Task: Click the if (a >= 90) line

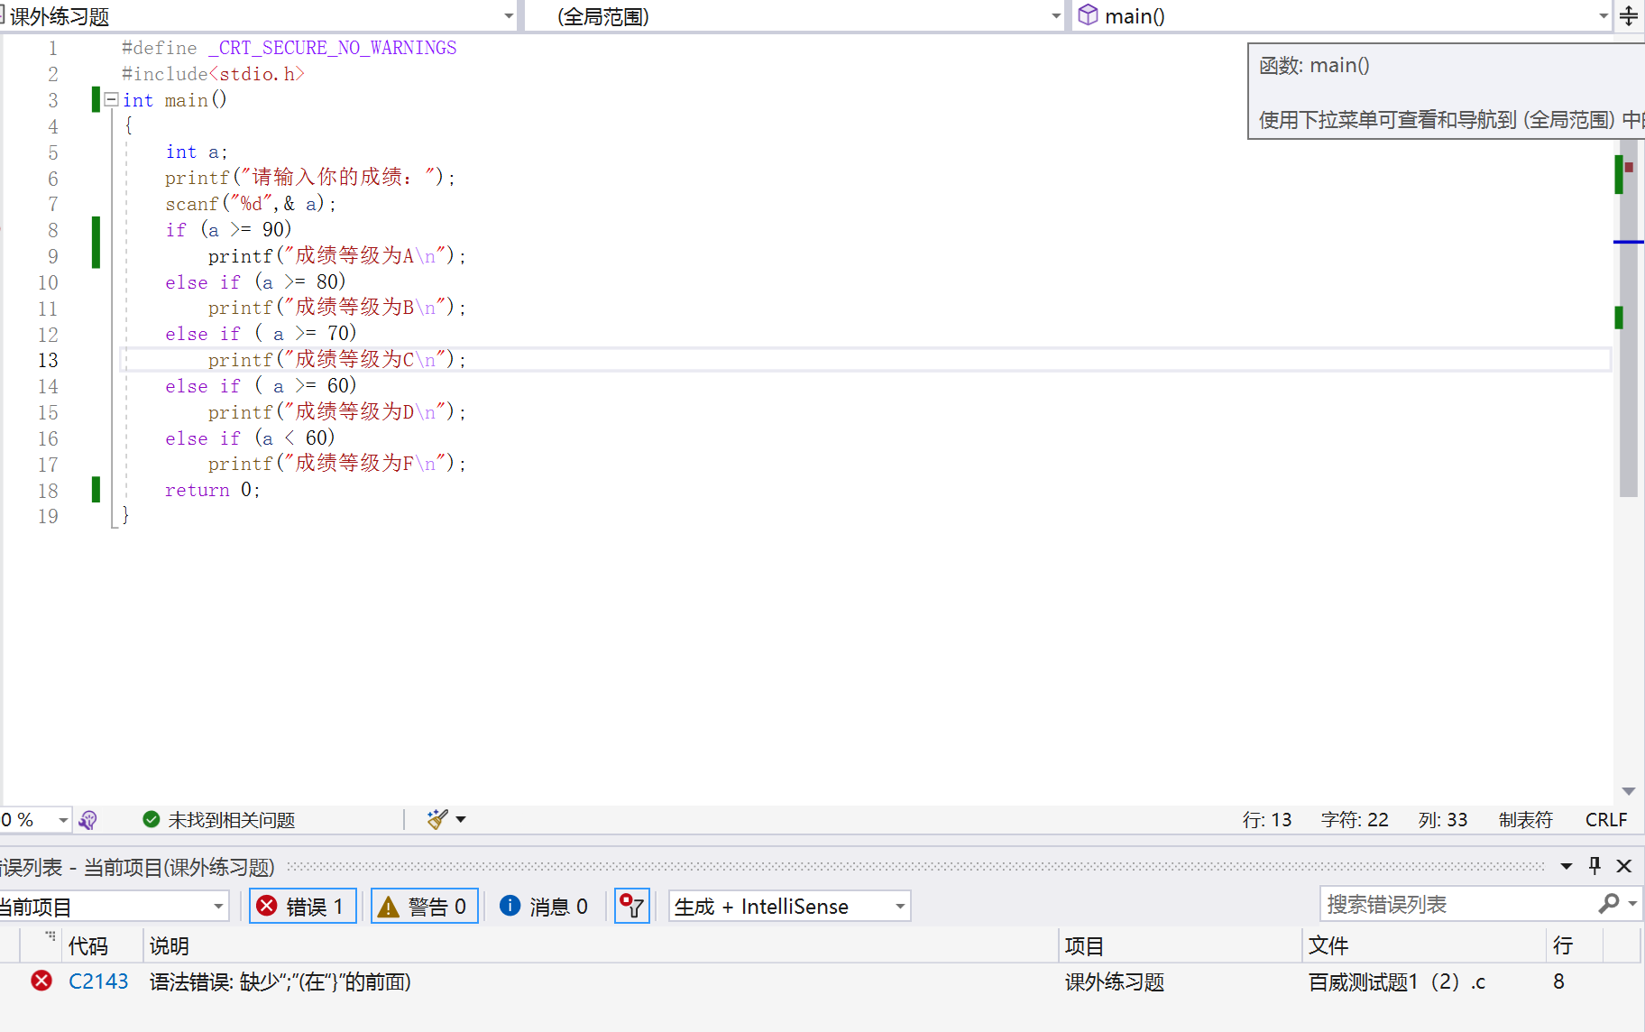Action: coord(228,230)
